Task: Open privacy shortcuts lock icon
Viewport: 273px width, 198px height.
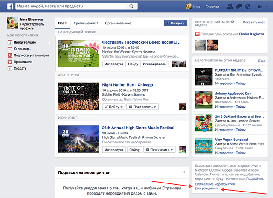Action: click(260, 6)
